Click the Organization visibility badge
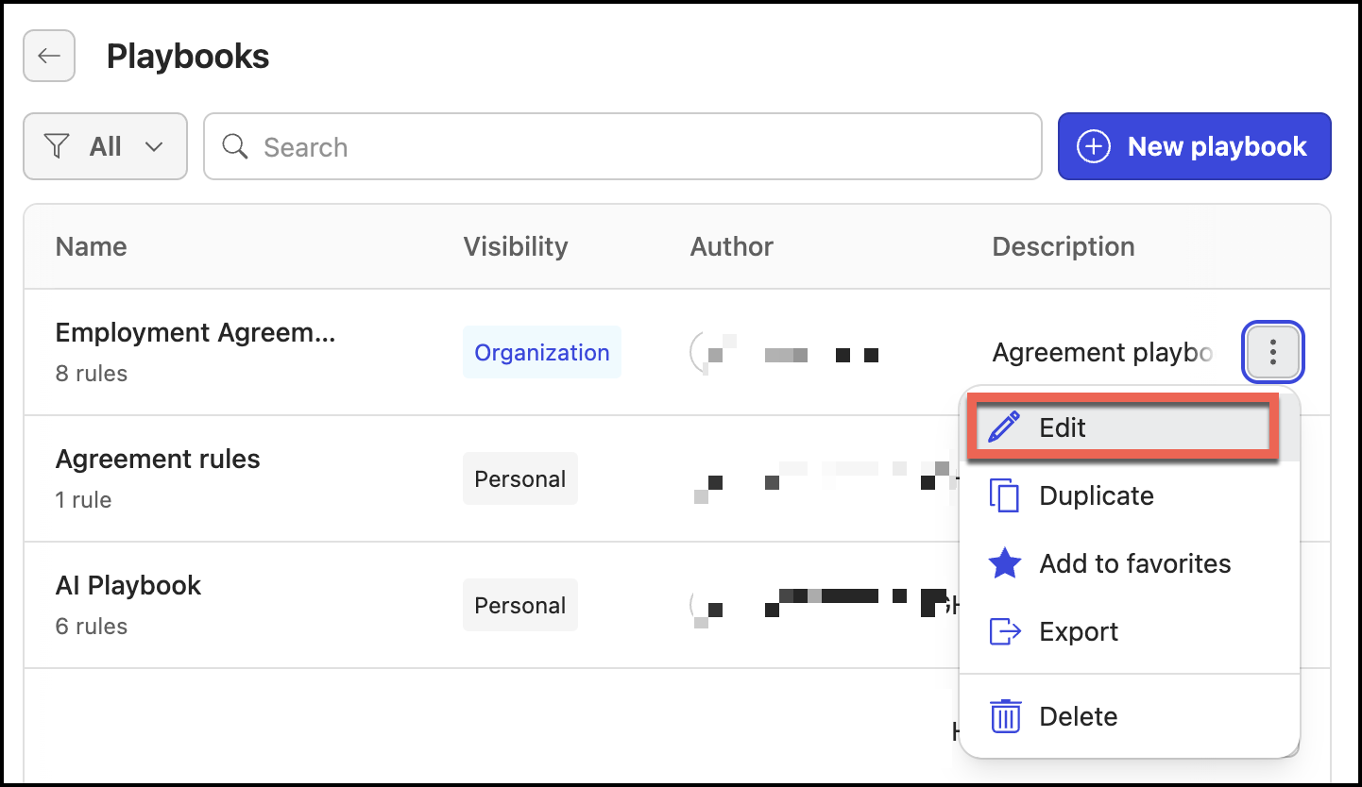Screen dimensions: 1362x787 click(x=541, y=352)
